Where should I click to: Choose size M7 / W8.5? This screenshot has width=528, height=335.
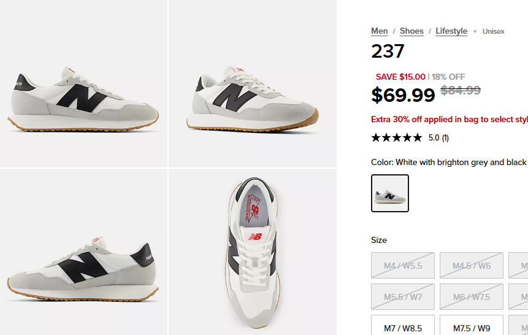[403, 326]
